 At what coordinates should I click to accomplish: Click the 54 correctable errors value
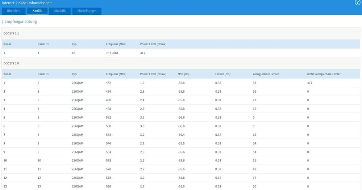(255, 152)
